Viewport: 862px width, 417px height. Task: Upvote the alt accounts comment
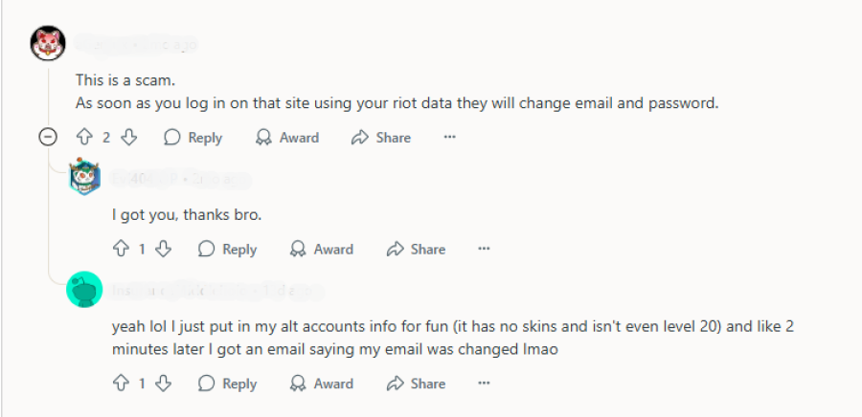120,384
